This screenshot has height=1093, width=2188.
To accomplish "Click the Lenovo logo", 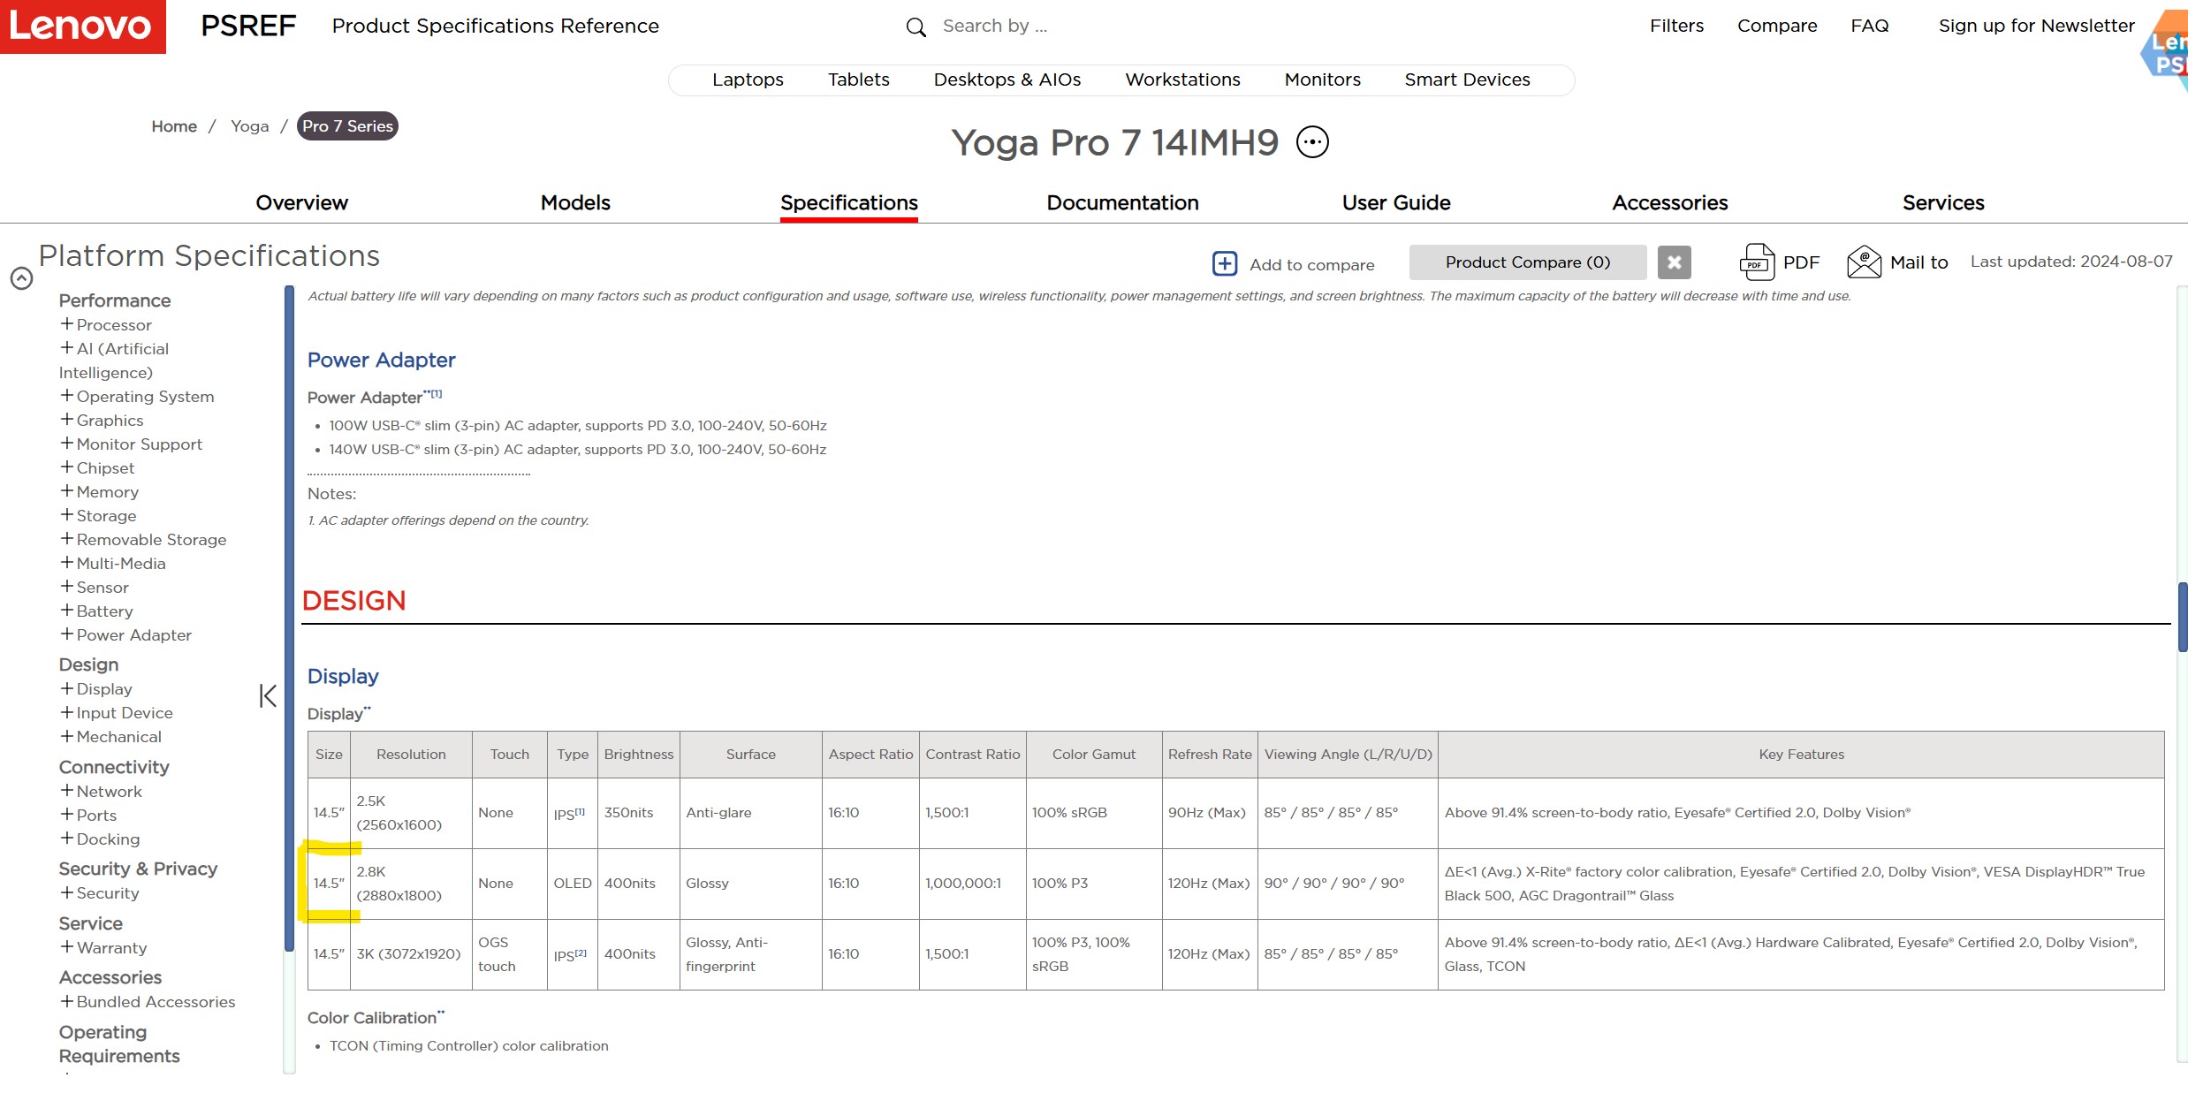I will coord(82,27).
